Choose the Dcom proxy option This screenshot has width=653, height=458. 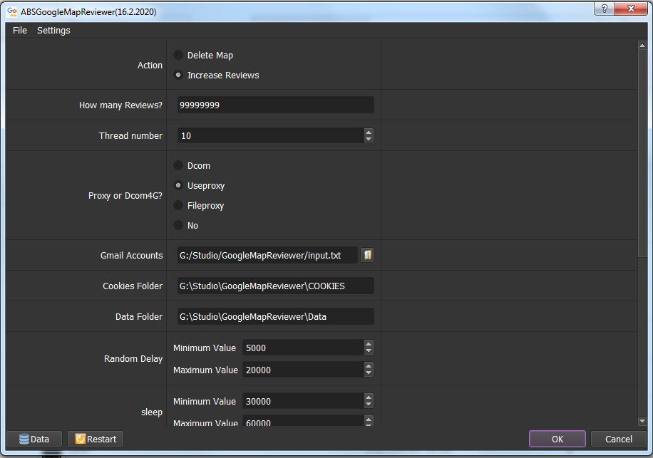(x=178, y=165)
